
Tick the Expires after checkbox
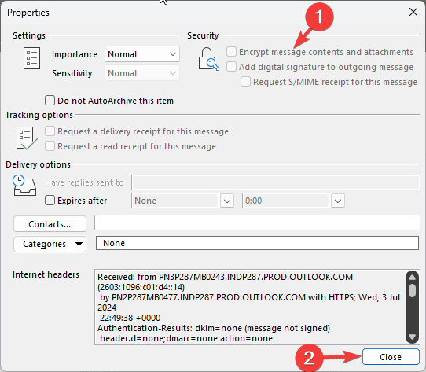(x=50, y=201)
